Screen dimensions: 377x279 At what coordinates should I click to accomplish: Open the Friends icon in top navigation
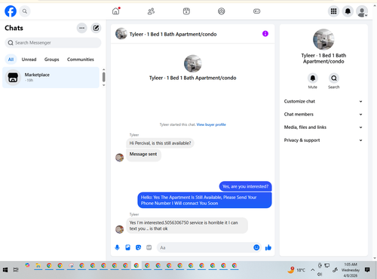point(151,11)
